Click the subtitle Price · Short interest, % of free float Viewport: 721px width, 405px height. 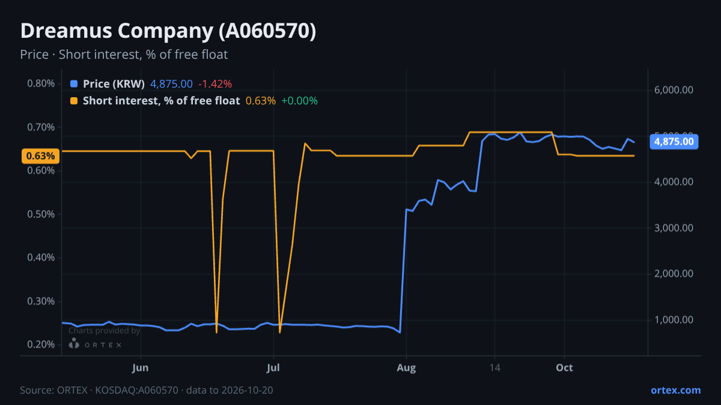coord(124,55)
